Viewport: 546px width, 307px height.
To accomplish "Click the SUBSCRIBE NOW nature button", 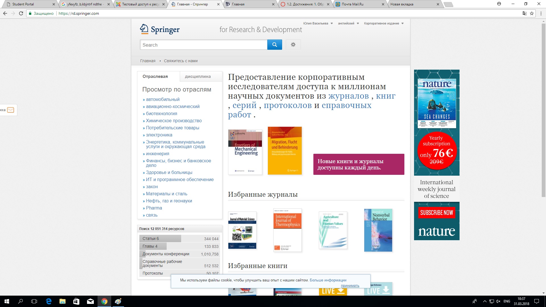I will [x=437, y=213].
